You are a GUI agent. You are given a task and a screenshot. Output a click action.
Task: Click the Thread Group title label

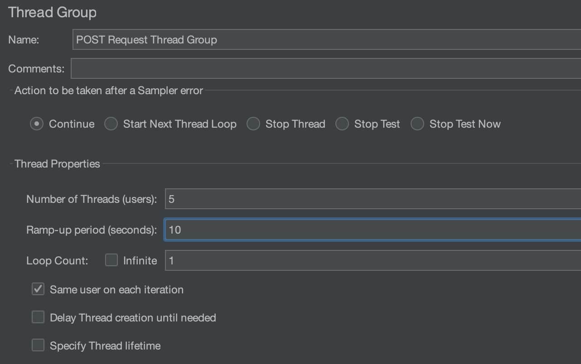52,12
